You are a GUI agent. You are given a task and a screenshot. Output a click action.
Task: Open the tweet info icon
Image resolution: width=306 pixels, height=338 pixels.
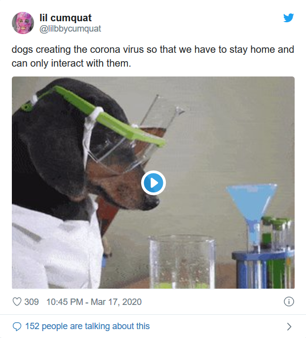click(x=289, y=301)
